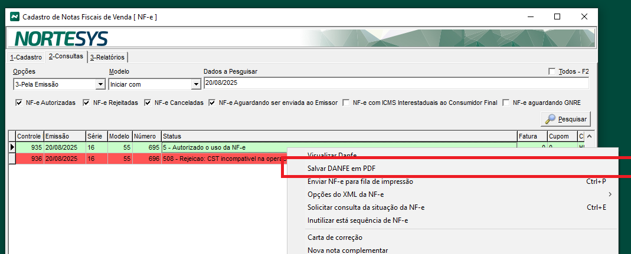The image size is (631, 254).
Task: Open the 3-Relatórios tab
Action: click(x=107, y=57)
